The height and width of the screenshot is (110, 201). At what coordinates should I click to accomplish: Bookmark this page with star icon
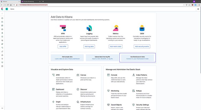point(189,5)
